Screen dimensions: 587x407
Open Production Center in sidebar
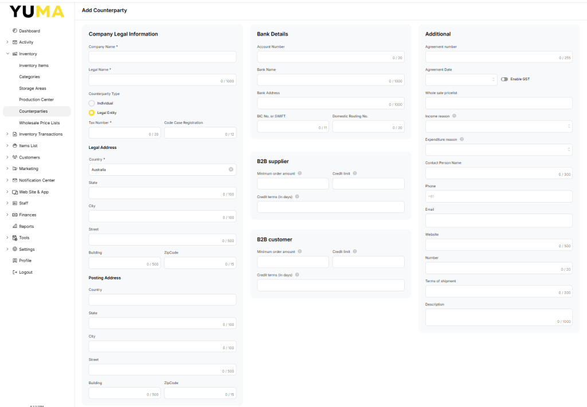click(x=37, y=100)
